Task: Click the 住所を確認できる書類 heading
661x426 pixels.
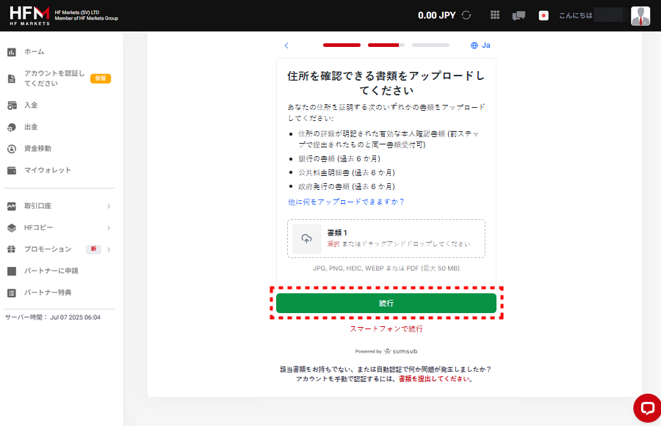Action: click(386, 83)
